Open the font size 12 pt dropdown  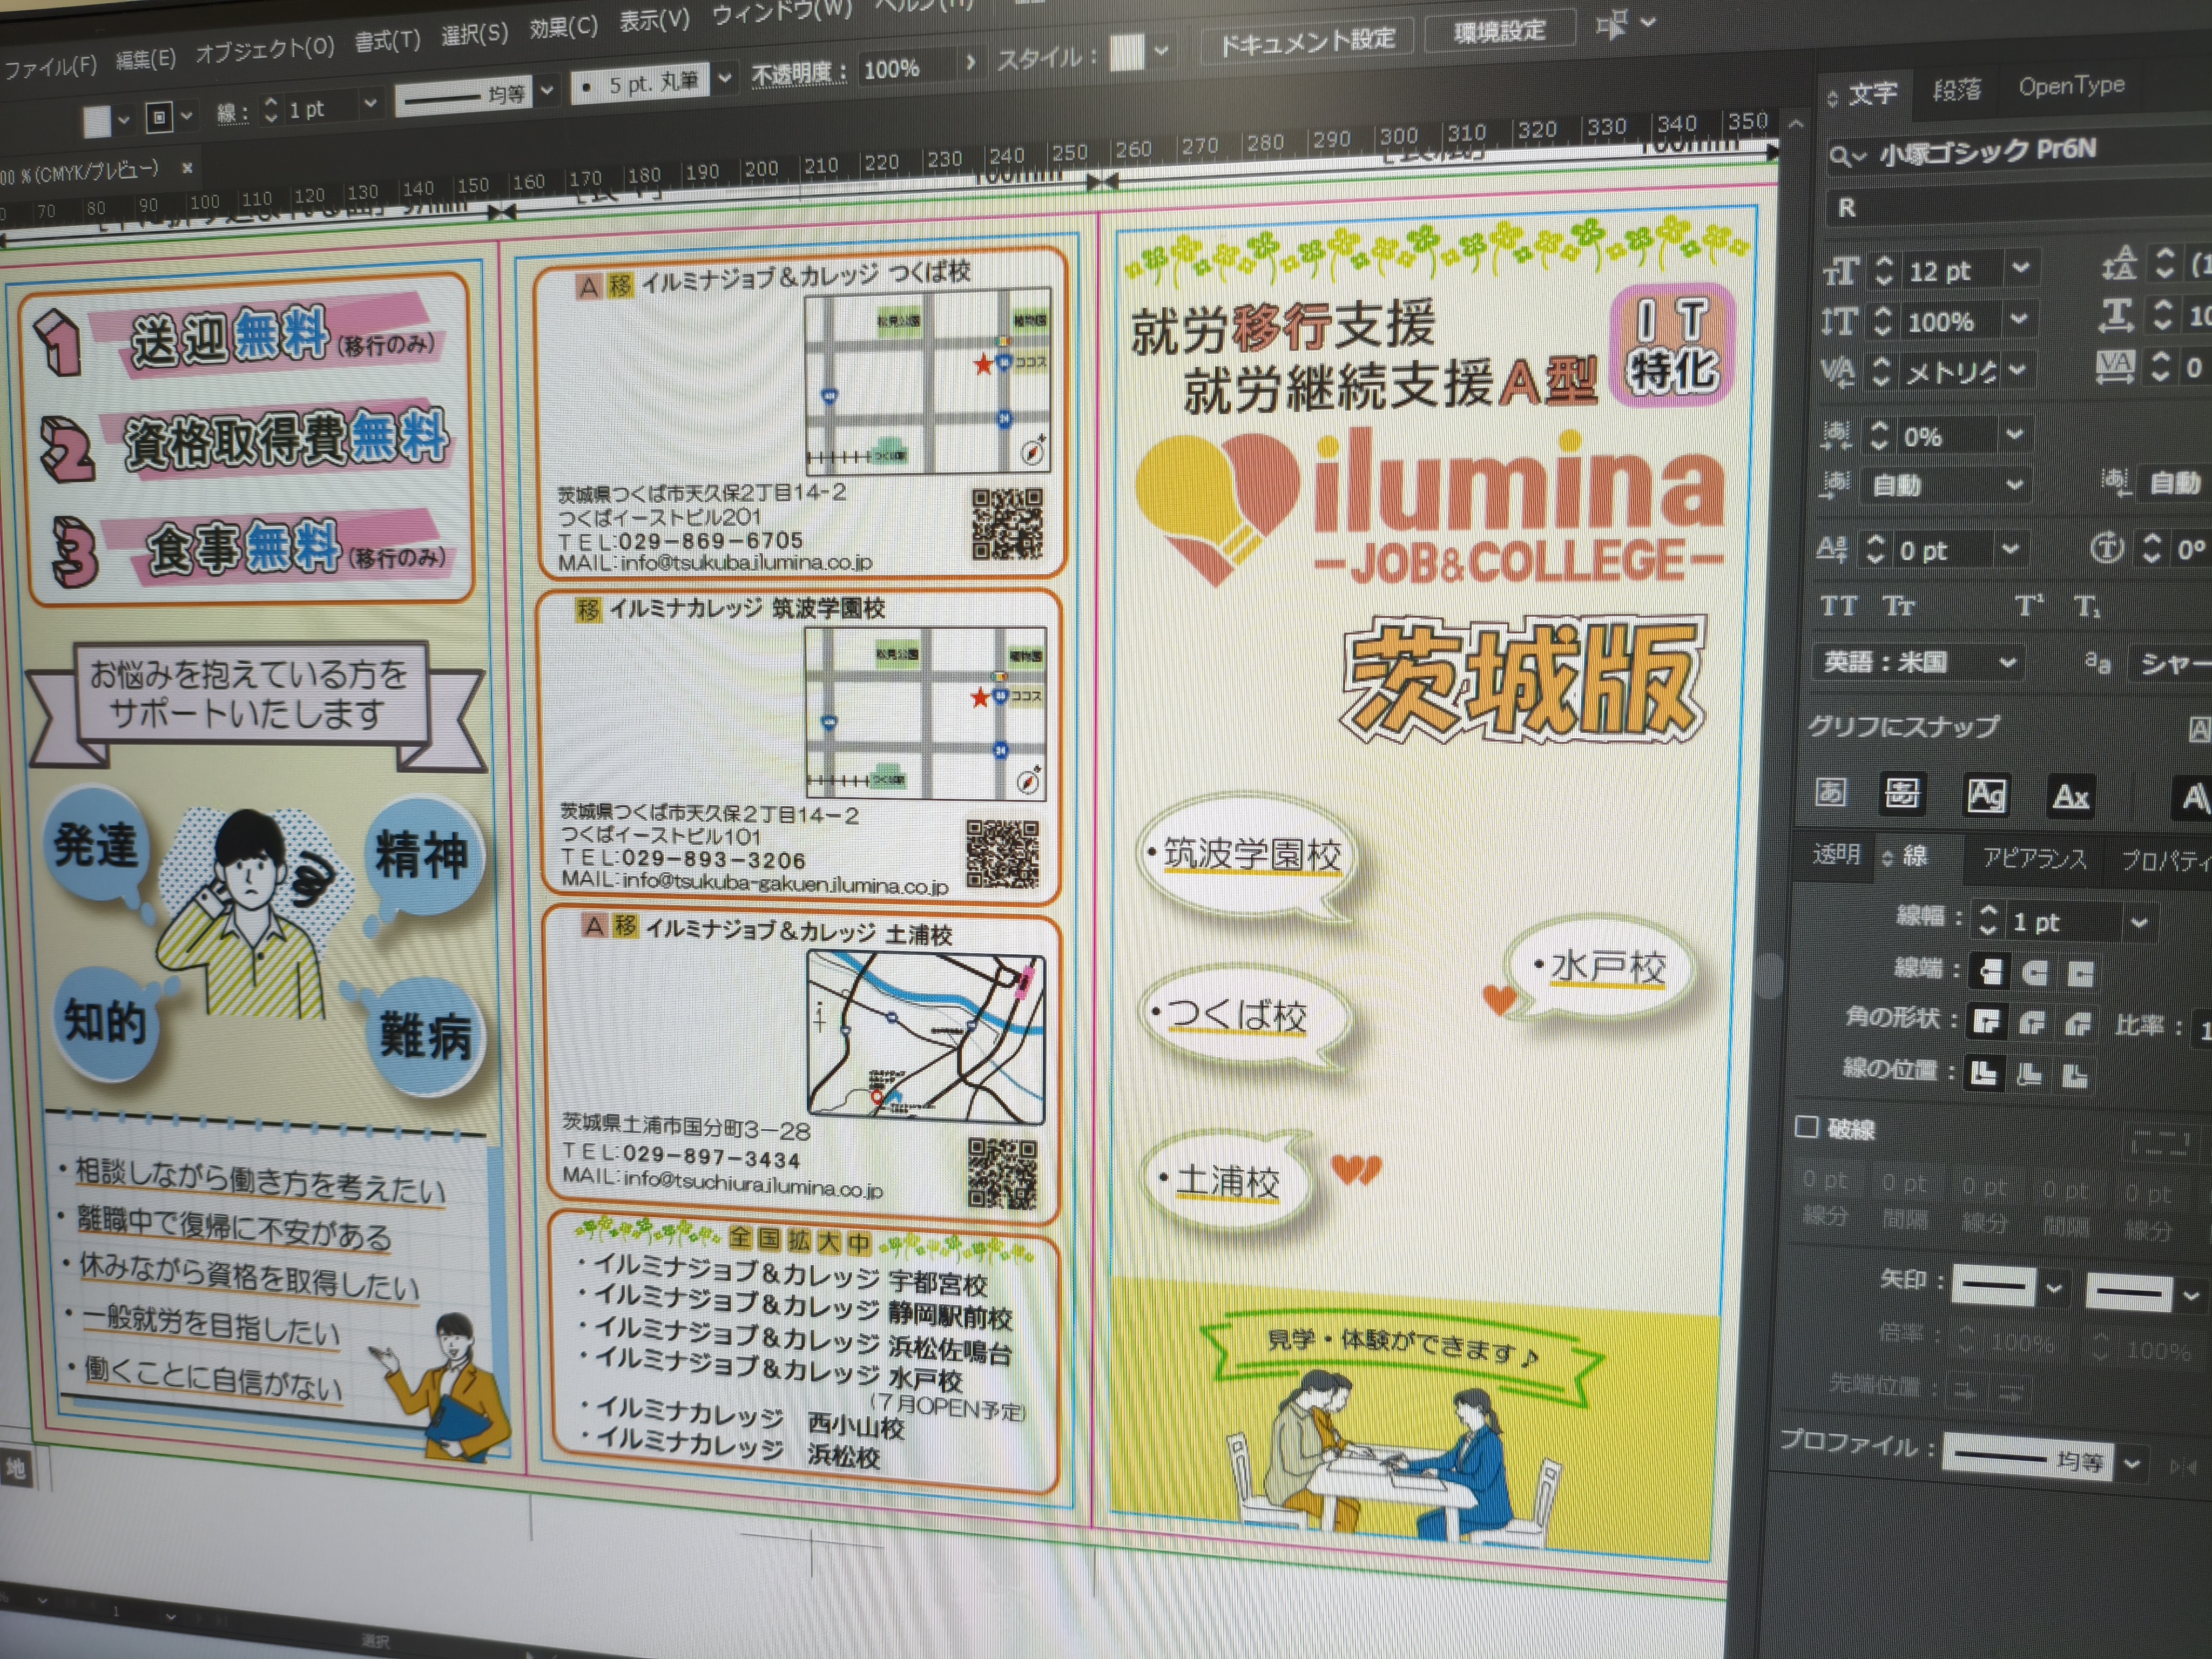[x=2020, y=268]
